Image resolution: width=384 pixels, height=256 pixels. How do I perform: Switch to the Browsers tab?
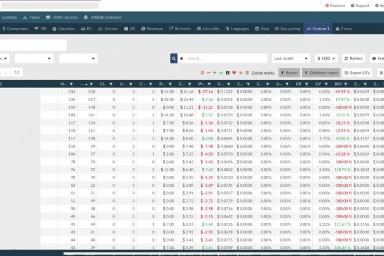(152, 29)
